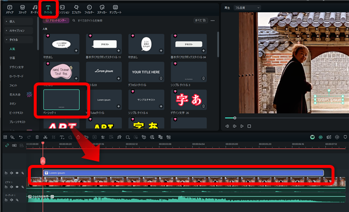The height and width of the screenshot is (212, 349).
Task: Open the テンプレート tab
Action: tap(115, 9)
